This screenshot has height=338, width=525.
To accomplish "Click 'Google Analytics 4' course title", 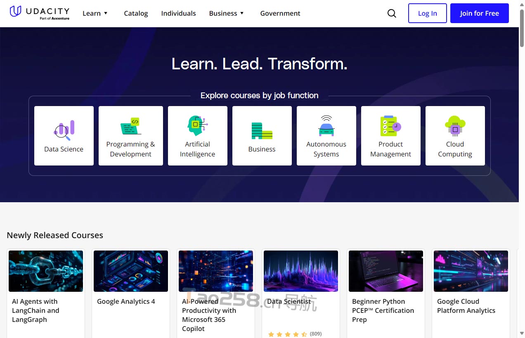I will pos(126,301).
